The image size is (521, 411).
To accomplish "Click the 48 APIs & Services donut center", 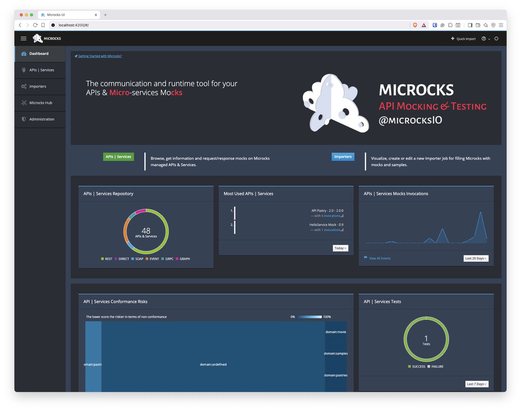I will [146, 233].
